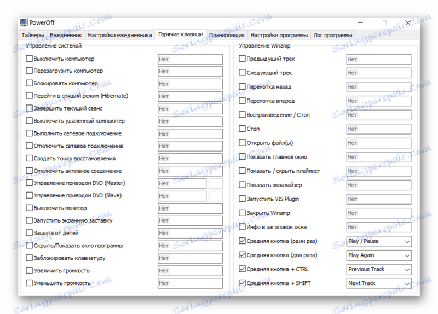Screen dimensions: 438x314
Task: Click hotkey field for Уменьшить громкость
Action: click(190, 283)
